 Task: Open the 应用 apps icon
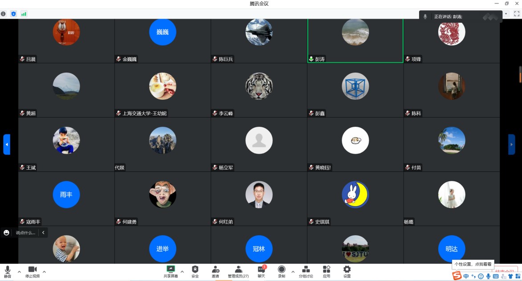click(x=326, y=272)
